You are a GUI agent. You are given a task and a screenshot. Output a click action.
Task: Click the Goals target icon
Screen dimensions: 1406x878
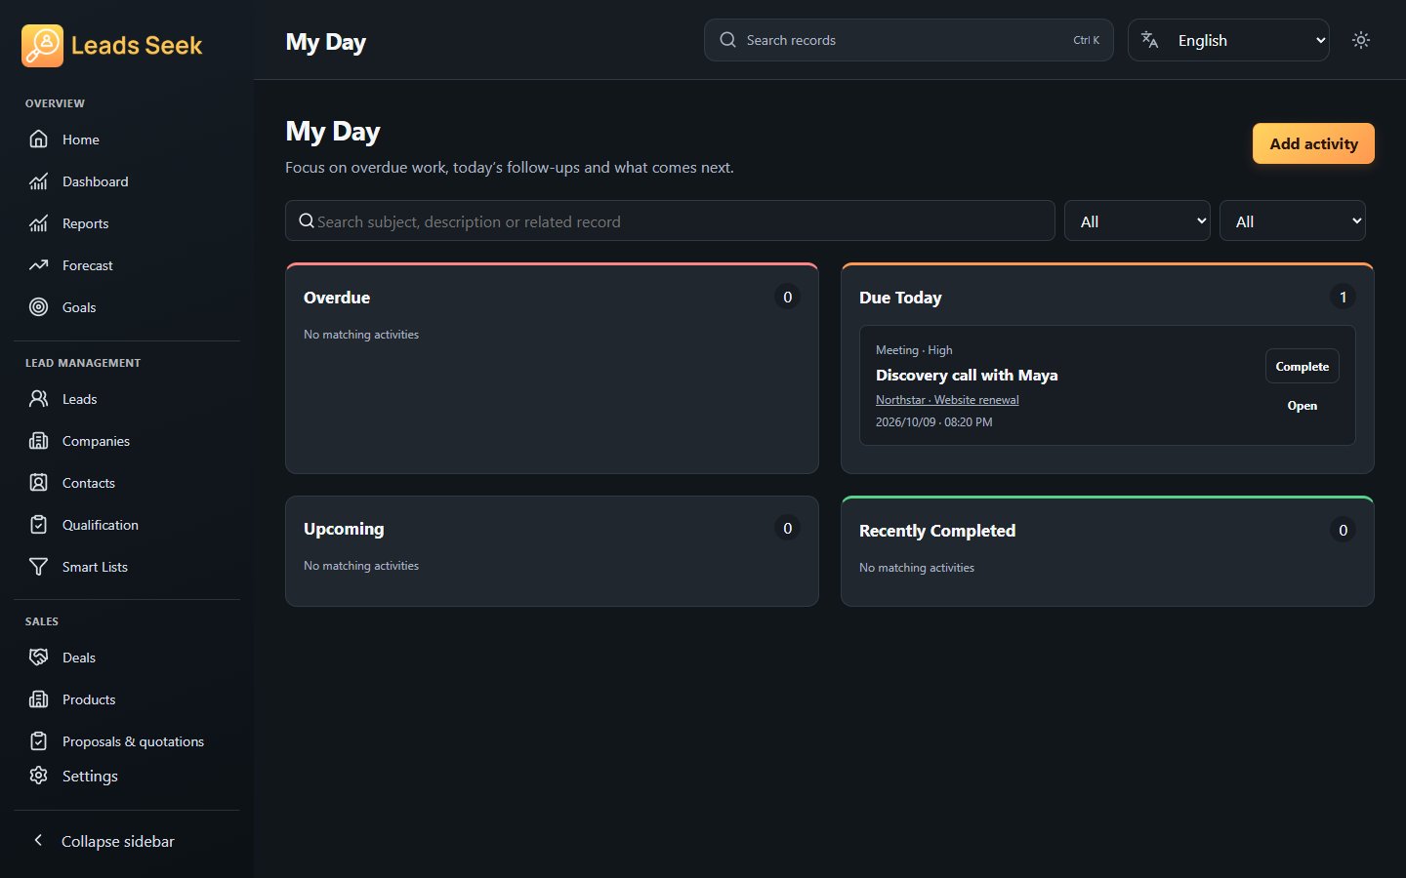pyautogui.click(x=38, y=307)
